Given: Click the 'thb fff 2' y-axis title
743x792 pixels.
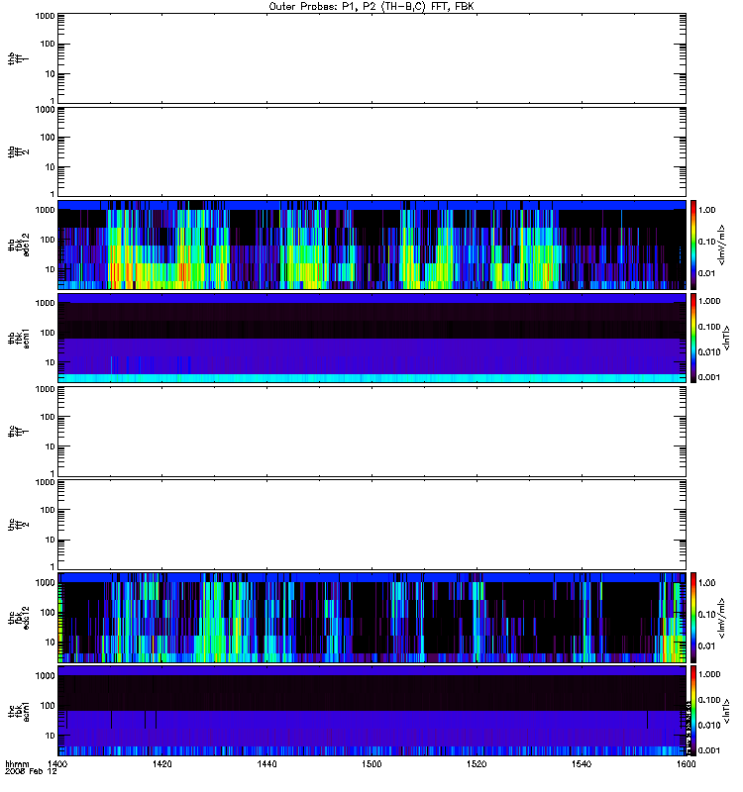Looking at the screenshot, I should point(19,152).
